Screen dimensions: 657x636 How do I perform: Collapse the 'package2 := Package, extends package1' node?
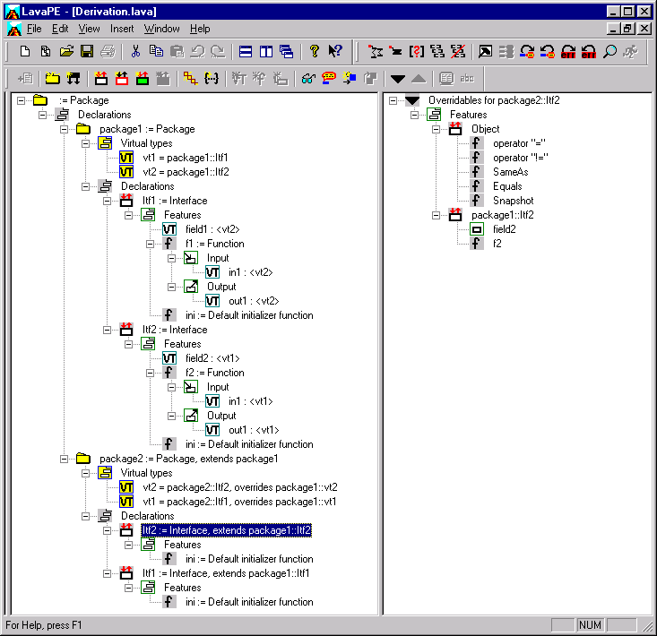[65, 459]
